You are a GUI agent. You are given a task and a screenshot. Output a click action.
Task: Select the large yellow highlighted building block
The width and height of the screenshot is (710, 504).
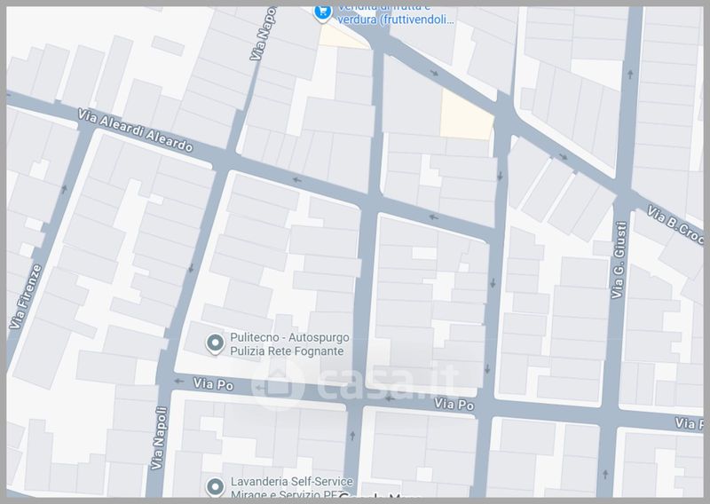tap(465, 116)
